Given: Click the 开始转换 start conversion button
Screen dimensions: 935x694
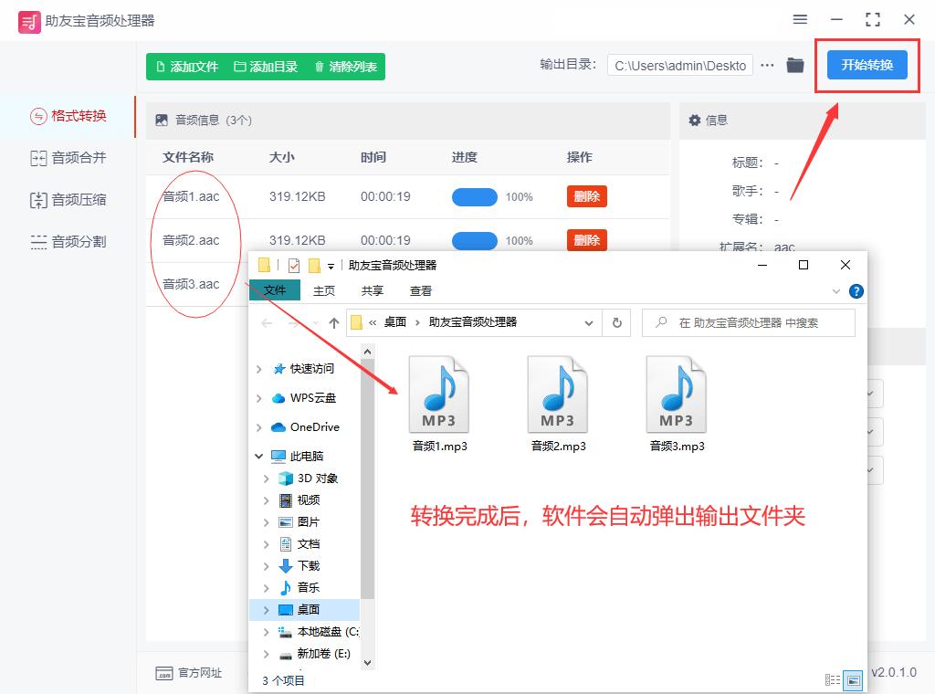Looking at the screenshot, I should [867, 65].
